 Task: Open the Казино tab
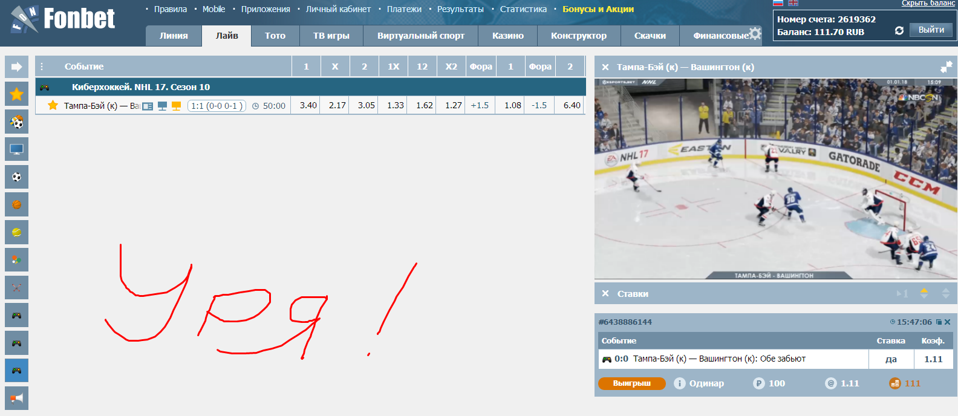coord(508,36)
